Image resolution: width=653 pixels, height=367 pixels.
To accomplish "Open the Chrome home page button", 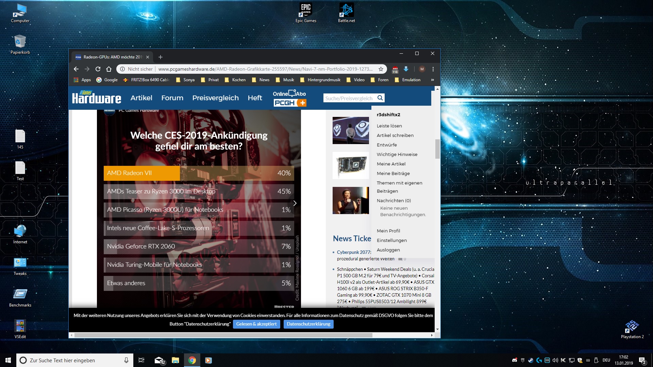I will (109, 69).
